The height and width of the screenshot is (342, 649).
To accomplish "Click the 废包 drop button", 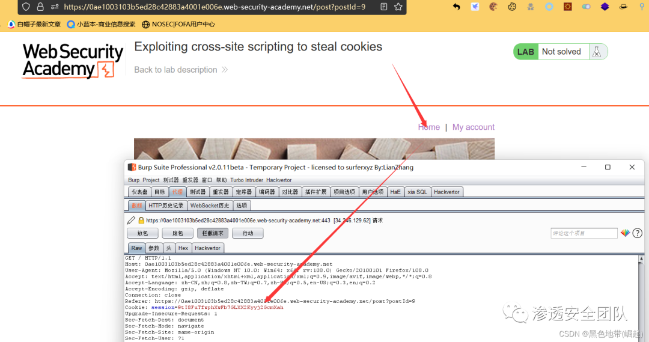I will click(177, 233).
